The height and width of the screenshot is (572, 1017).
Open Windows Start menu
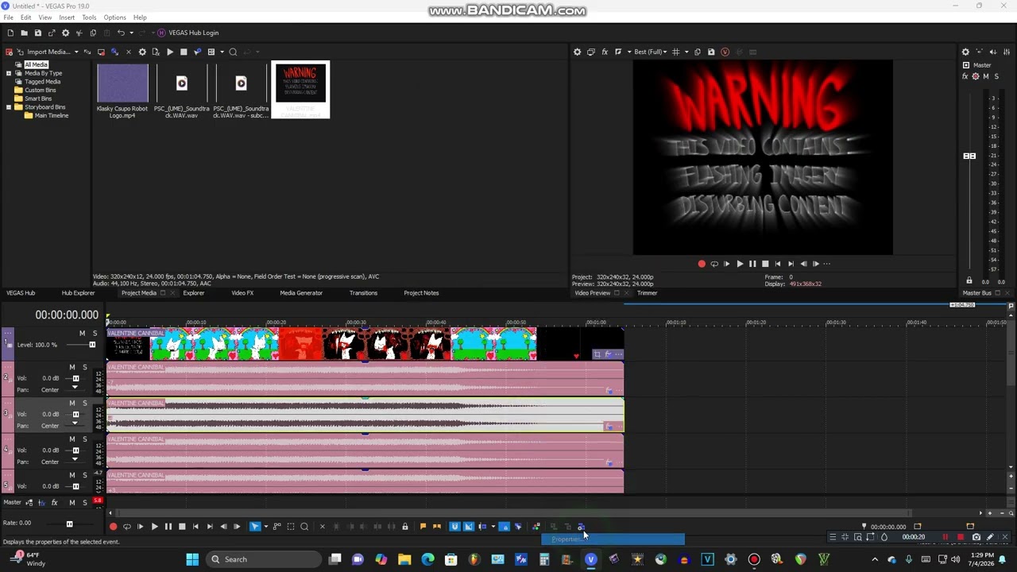pos(192,559)
